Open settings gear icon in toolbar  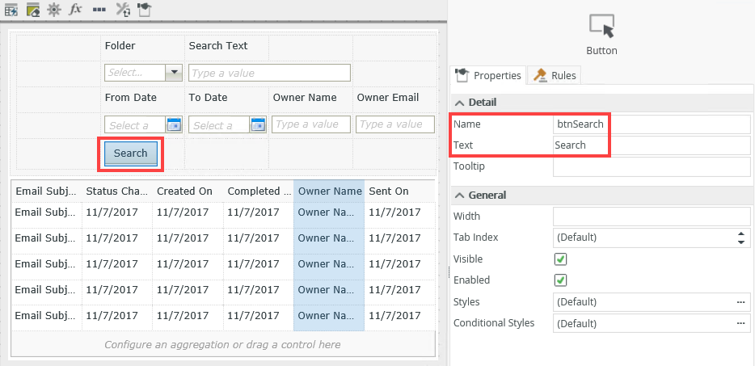tap(54, 10)
